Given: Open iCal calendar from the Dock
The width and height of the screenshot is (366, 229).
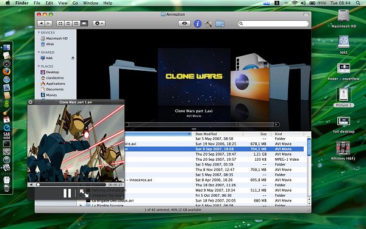Looking at the screenshot, I should [x=7, y=120].
